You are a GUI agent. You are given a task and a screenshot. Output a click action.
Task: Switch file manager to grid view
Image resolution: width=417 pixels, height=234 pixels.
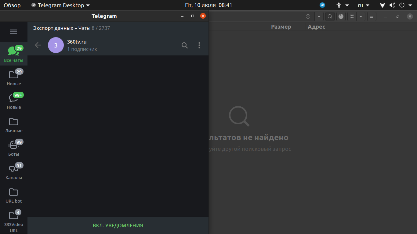click(x=352, y=16)
